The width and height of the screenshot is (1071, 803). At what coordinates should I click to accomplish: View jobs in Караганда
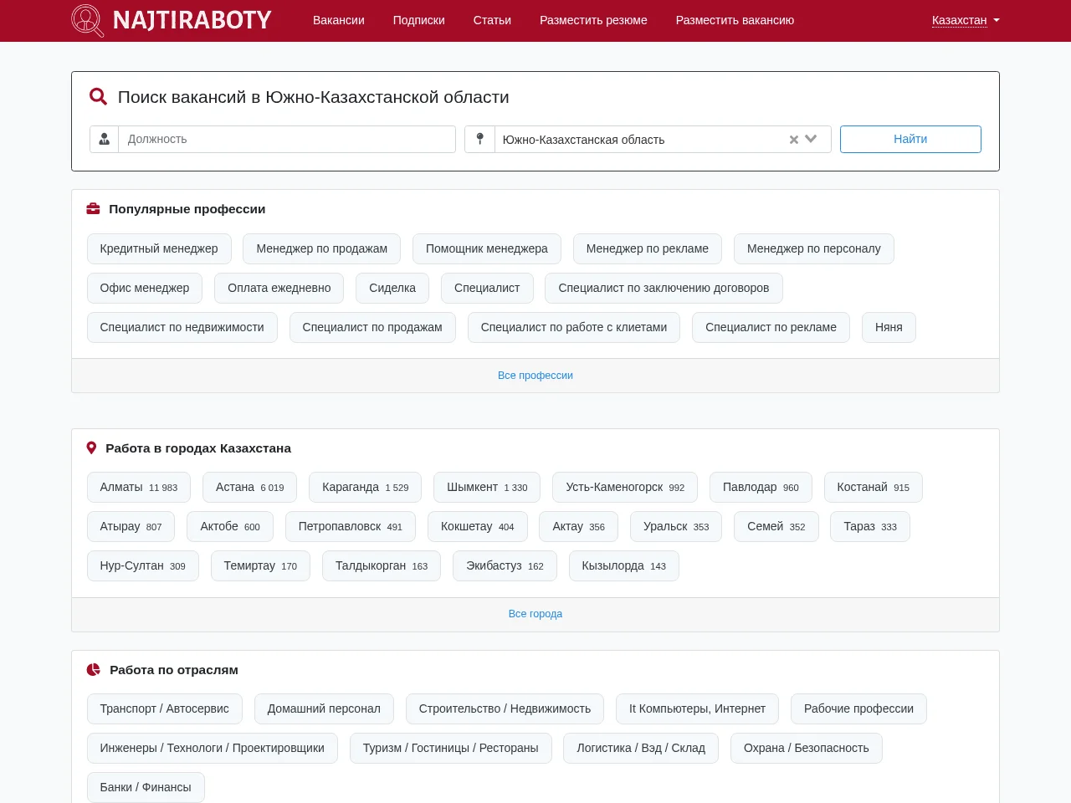pos(366,487)
